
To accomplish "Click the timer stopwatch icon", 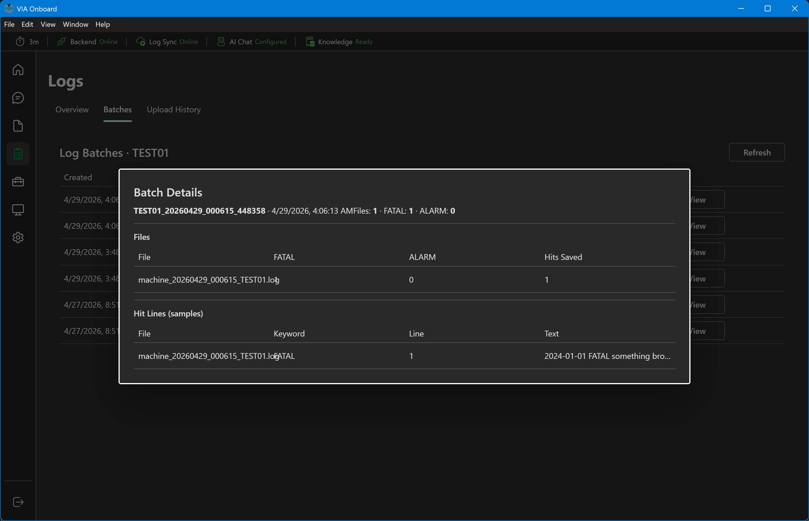I will (x=20, y=42).
